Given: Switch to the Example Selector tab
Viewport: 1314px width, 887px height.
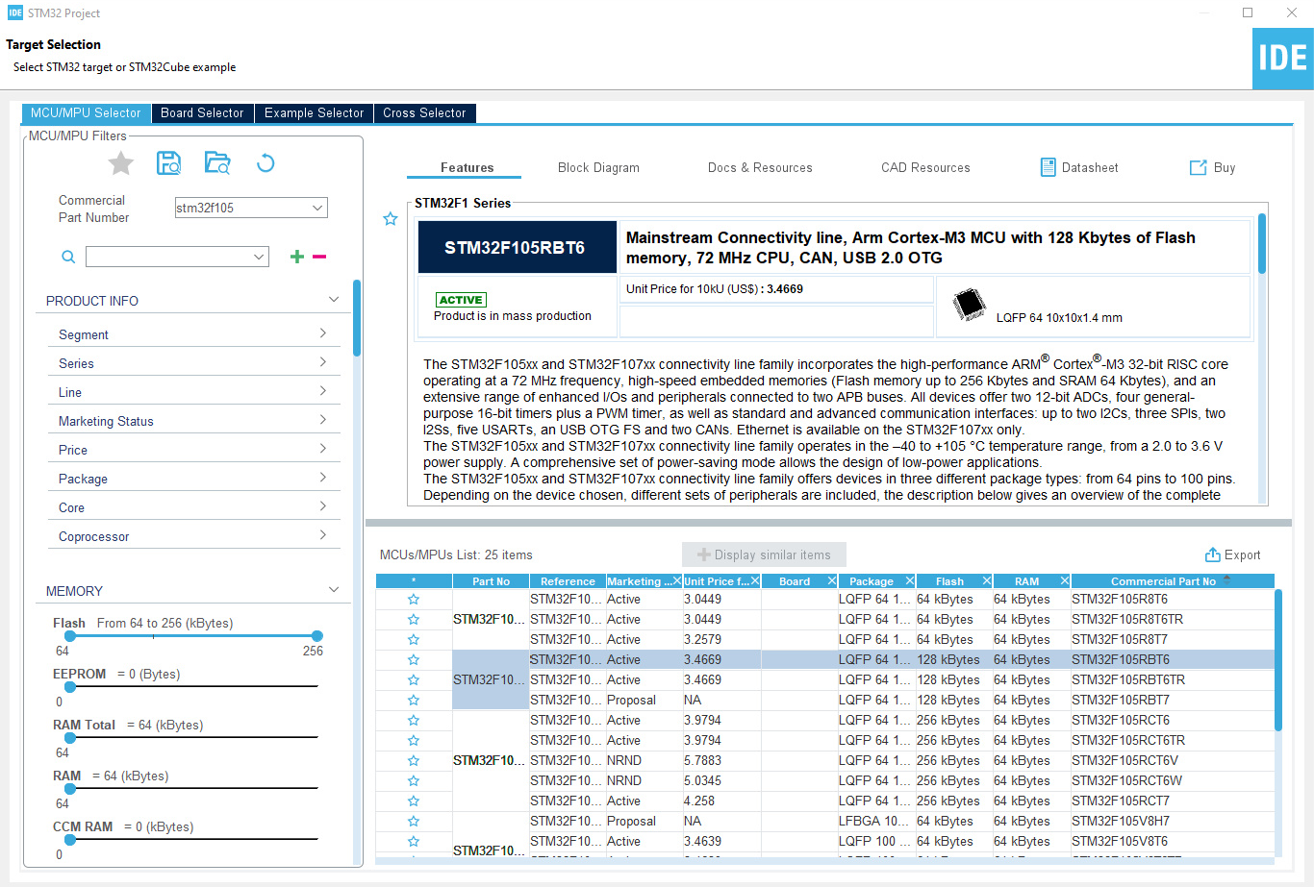Looking at the screenshot, I should [x=315, y=113].
